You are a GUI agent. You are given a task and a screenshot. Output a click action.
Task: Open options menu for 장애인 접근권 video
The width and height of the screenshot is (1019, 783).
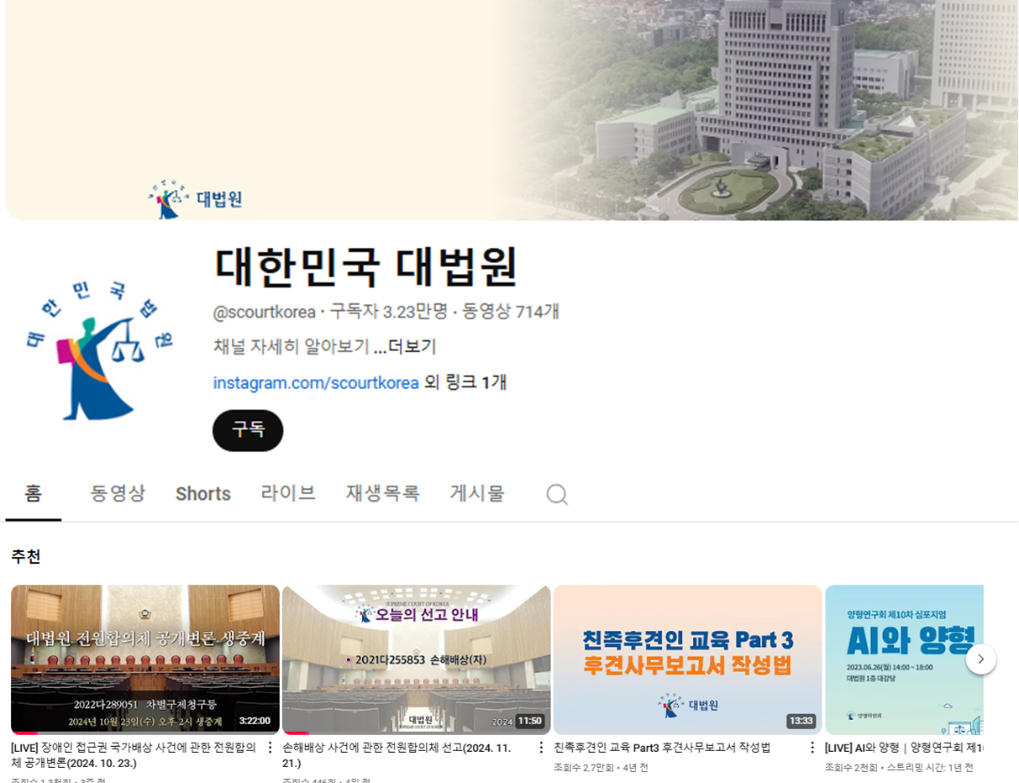click(x=270, y=748)
